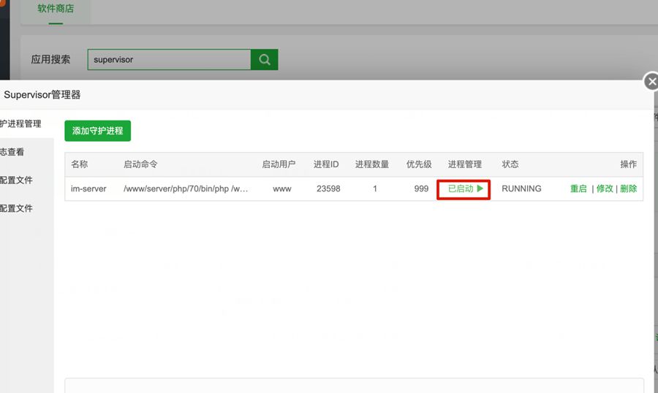Click the green magnifier search button
The width and height of the screenshot is (658, 393).
264,60
